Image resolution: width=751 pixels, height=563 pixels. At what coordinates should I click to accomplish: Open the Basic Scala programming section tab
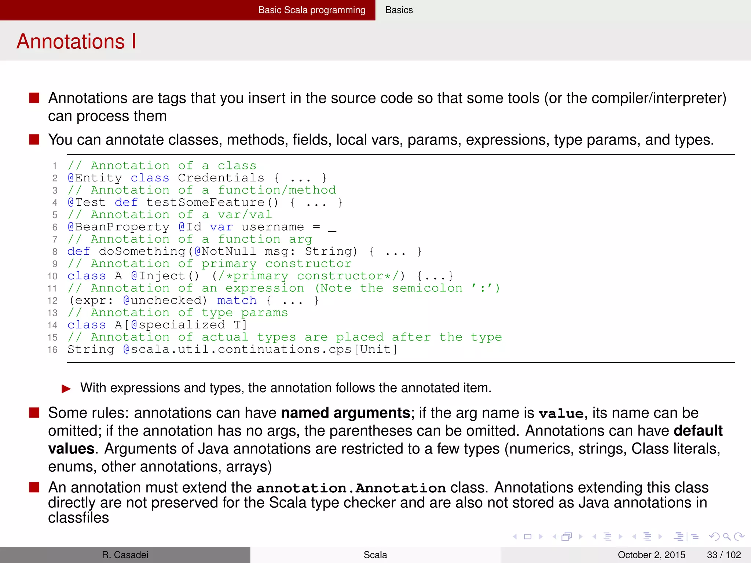point(312,10)
